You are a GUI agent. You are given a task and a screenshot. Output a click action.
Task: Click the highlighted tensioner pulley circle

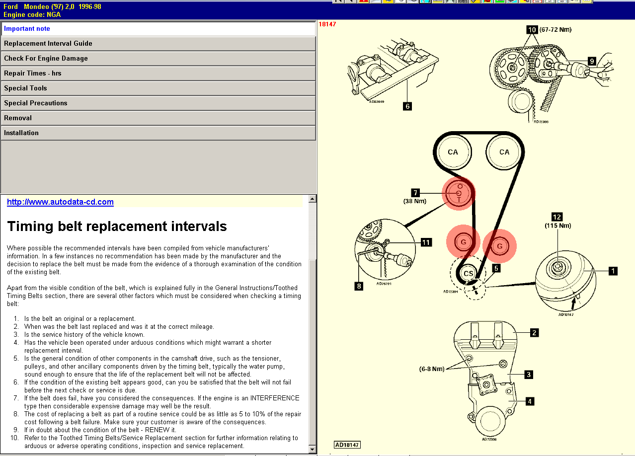click(x=459, y=194)
